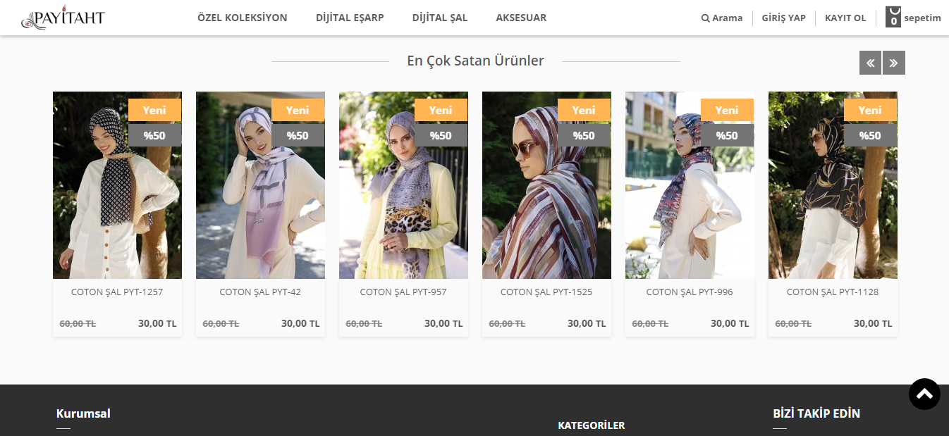Click the back-to-top arrow circle button
Image resolution: width=949 pixels, height=436 pixels.
(x=924, y=394)
